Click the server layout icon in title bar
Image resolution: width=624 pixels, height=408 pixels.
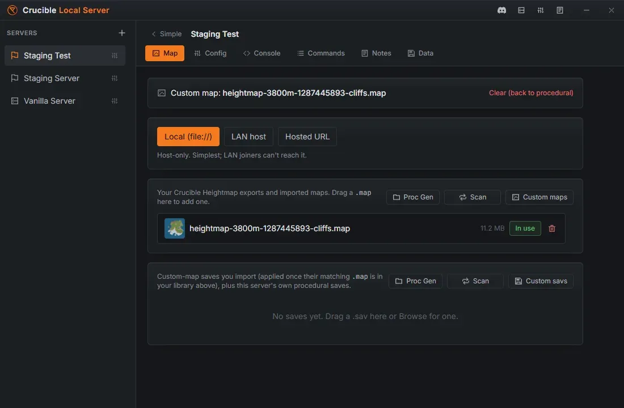click(521, 10)
